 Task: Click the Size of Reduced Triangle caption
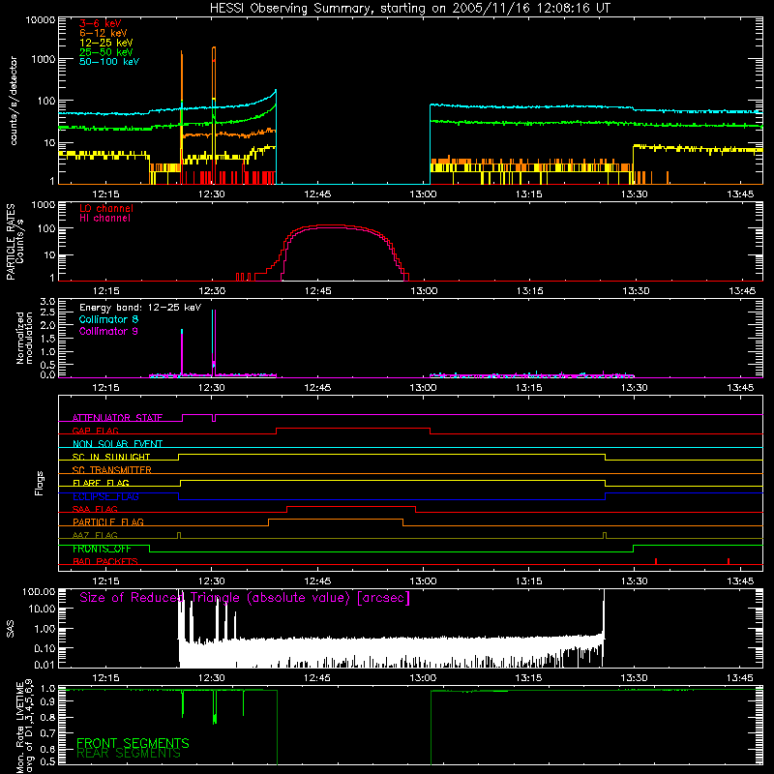tap(245, 598)
